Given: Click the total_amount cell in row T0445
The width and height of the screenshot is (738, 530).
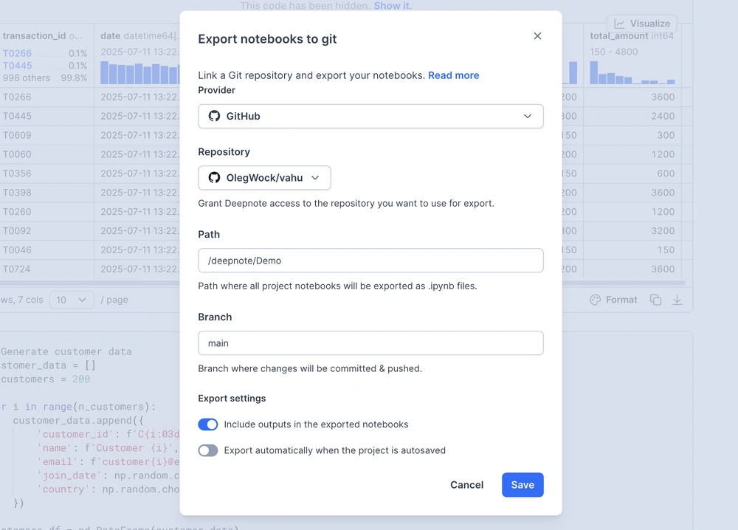Looking at the screenshot, I should [x=632, y=117].
